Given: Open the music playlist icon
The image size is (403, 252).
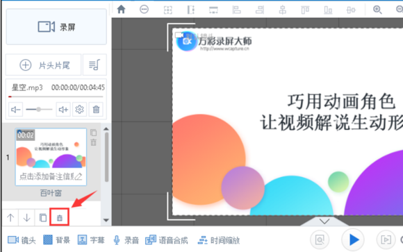Looking at the screenshot, I should [94, 65].
